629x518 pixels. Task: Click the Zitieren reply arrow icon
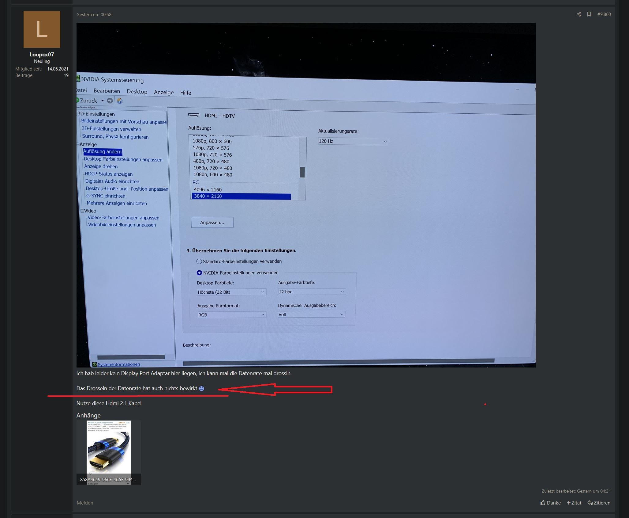590,503
